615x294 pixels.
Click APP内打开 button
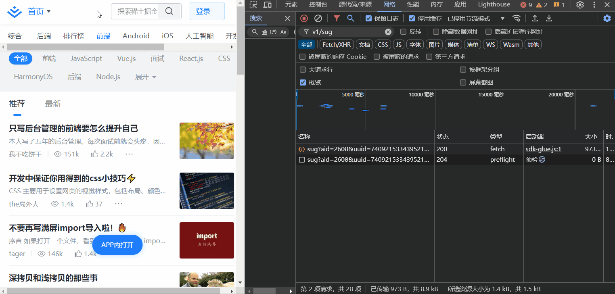coord(117,245)
